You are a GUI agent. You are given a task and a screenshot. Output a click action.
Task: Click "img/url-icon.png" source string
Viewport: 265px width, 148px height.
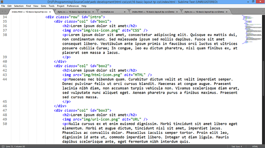pyautogui.click(x=101, y=119)
